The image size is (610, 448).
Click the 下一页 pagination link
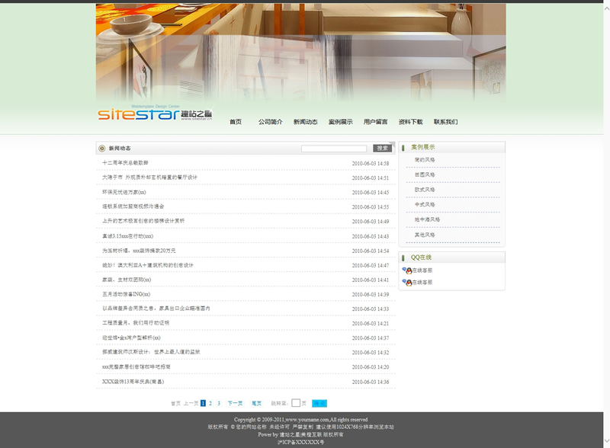click(235, 403)
